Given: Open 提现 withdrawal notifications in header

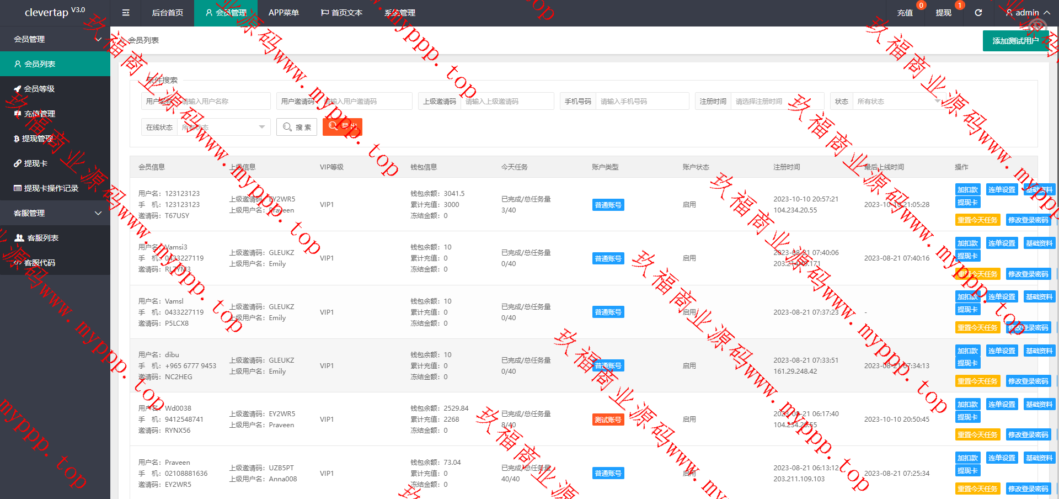Looking at the screenshot, I should pyautogui.click(x=943, y=13).
